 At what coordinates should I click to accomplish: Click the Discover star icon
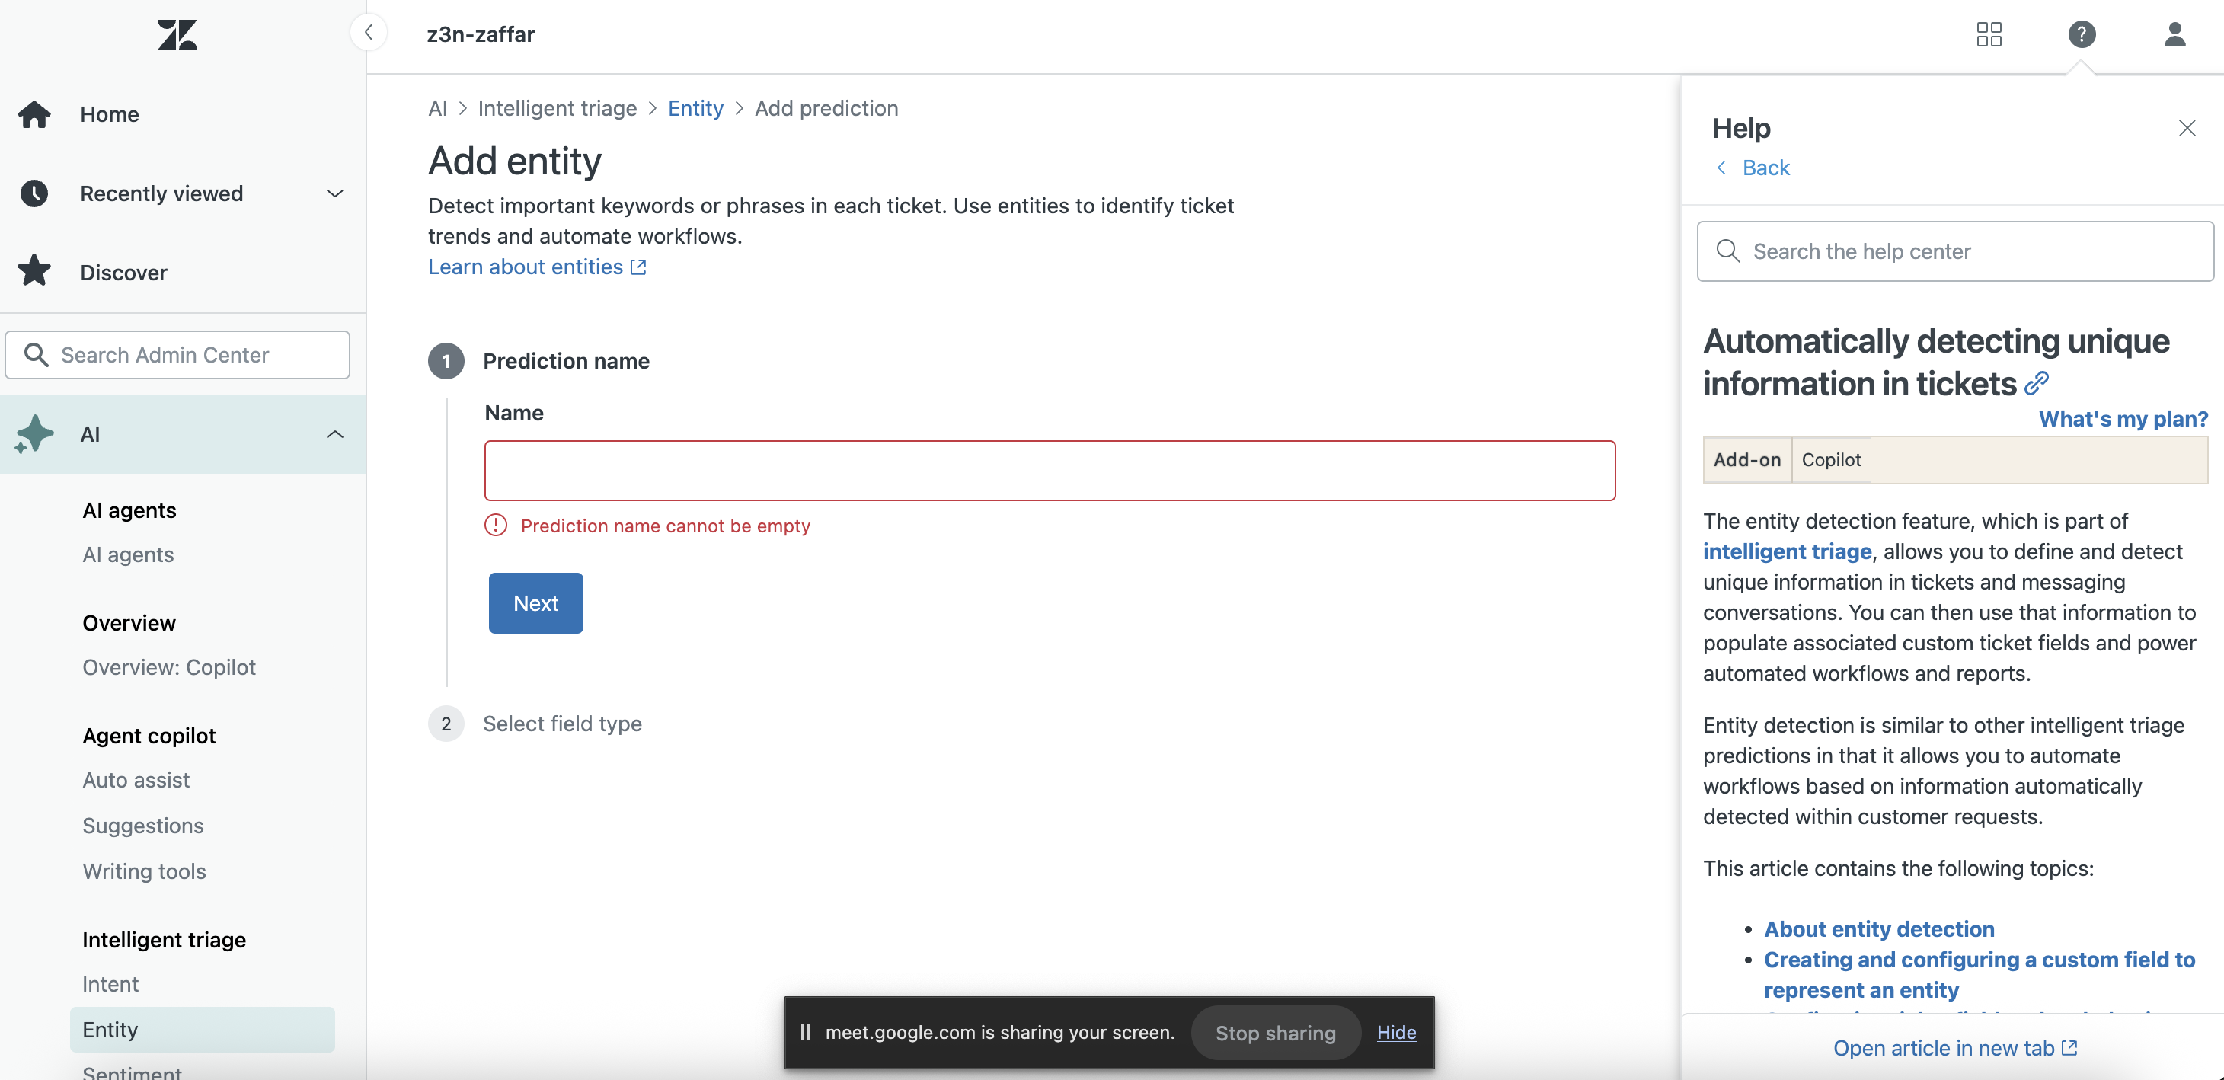[x=34, y=271]
